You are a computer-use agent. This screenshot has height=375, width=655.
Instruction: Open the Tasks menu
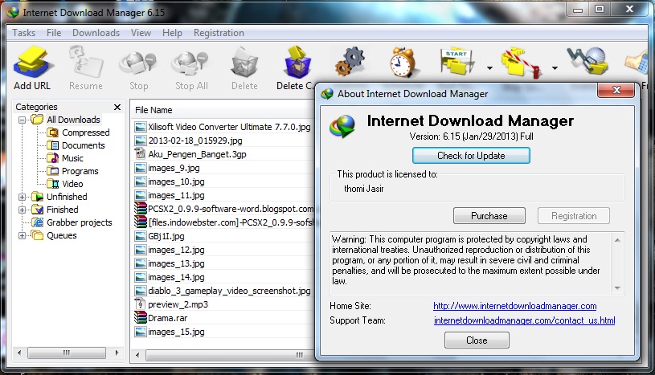24,33
